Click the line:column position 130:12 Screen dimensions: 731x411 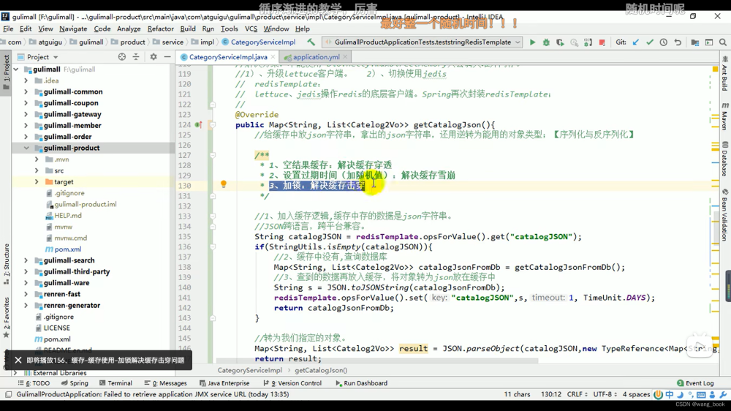click(551, 394)
